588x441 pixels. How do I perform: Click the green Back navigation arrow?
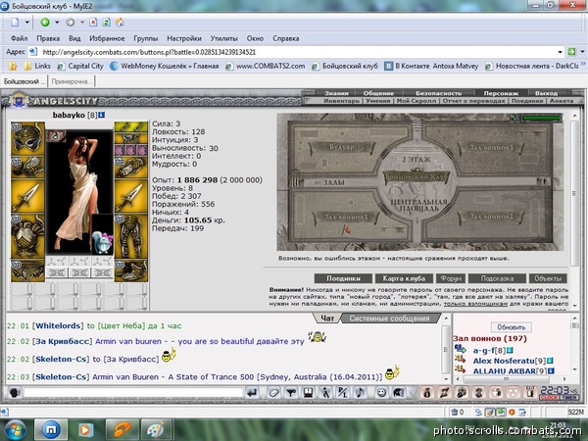click(x=45, y=23)
